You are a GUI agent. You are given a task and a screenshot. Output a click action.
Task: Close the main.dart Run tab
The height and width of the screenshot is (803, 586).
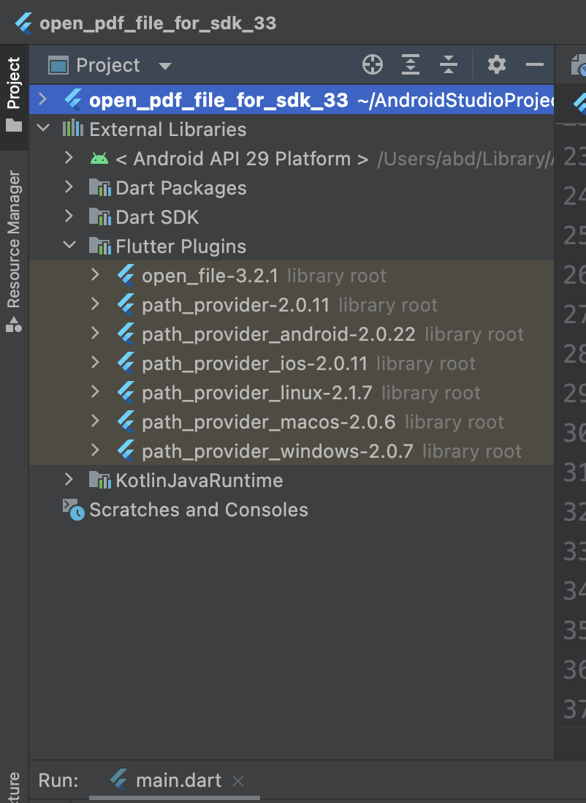[238, 781]
